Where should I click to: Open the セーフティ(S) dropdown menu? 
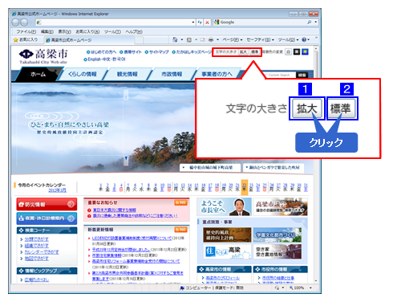coord(260,40)
